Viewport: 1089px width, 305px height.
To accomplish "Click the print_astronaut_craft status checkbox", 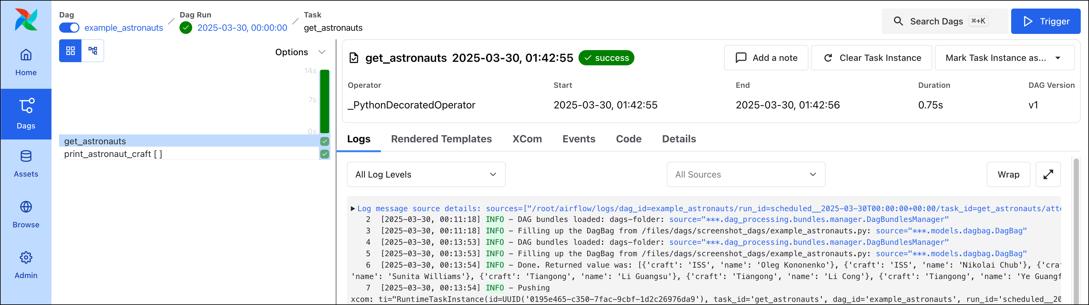I will [x=324, y=154].
